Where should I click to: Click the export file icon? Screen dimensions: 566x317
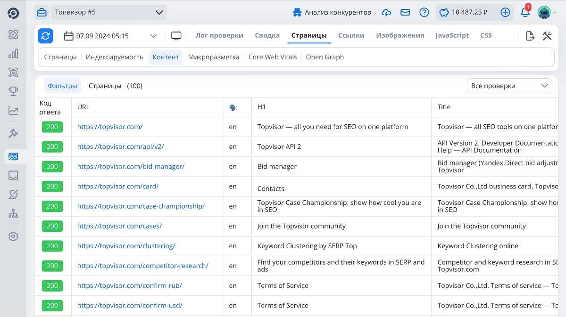click(530, 36)
